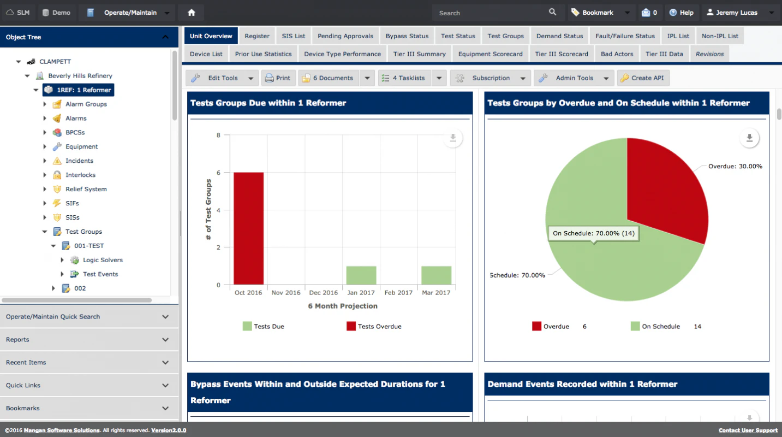Click the red Overdue color swatch

click(537, 326)
